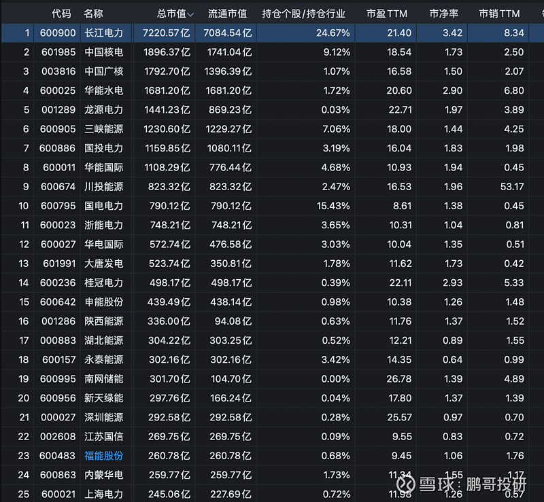Click holding percentage 0.00%
The width and height of the screenshot is (544, 502).
tap(335, 379)
